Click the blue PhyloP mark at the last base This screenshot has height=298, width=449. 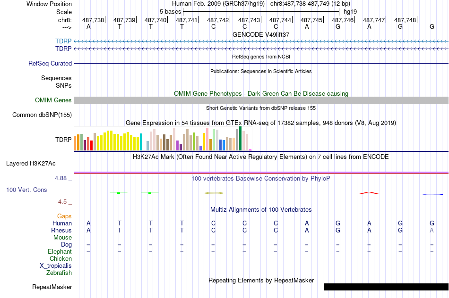[432, 194]
